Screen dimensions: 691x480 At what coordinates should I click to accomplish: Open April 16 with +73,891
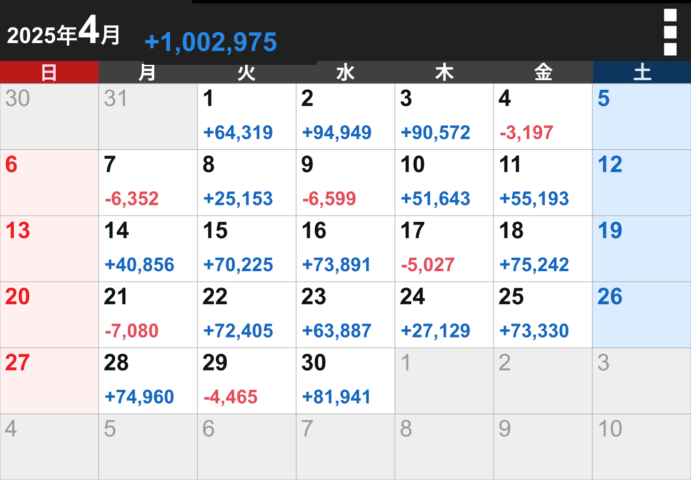345,249
